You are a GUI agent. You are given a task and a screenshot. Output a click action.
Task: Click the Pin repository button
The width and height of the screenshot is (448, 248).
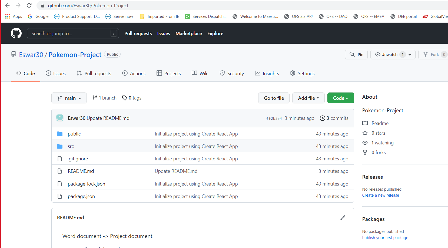(356, 54)
